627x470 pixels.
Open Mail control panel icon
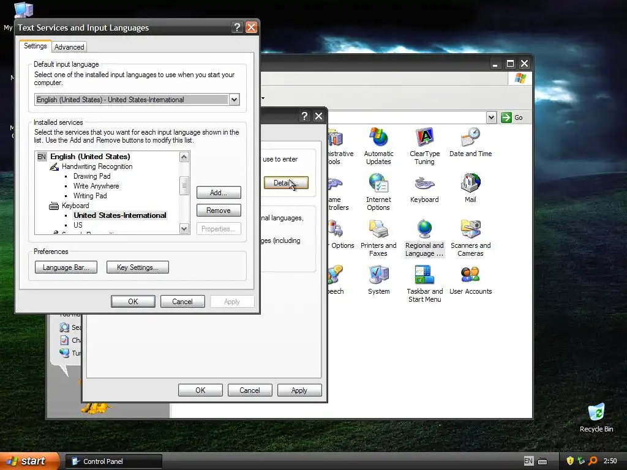pos(470,188)
